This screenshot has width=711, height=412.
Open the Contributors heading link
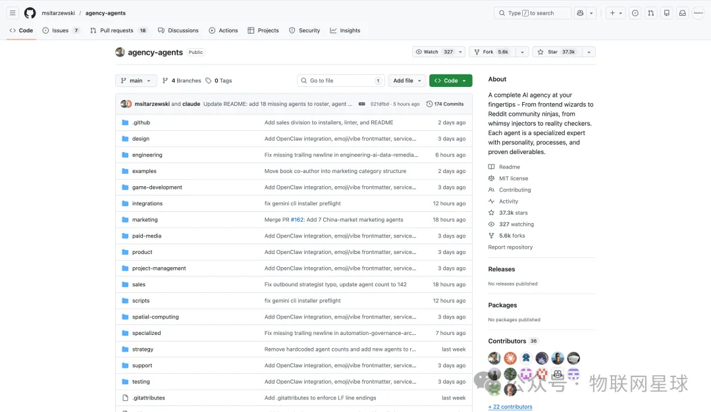point(507,341)
